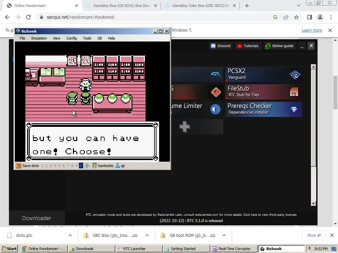
Task: Open the GB menu in Bizhawk
Action: click(x=99, y=38)
